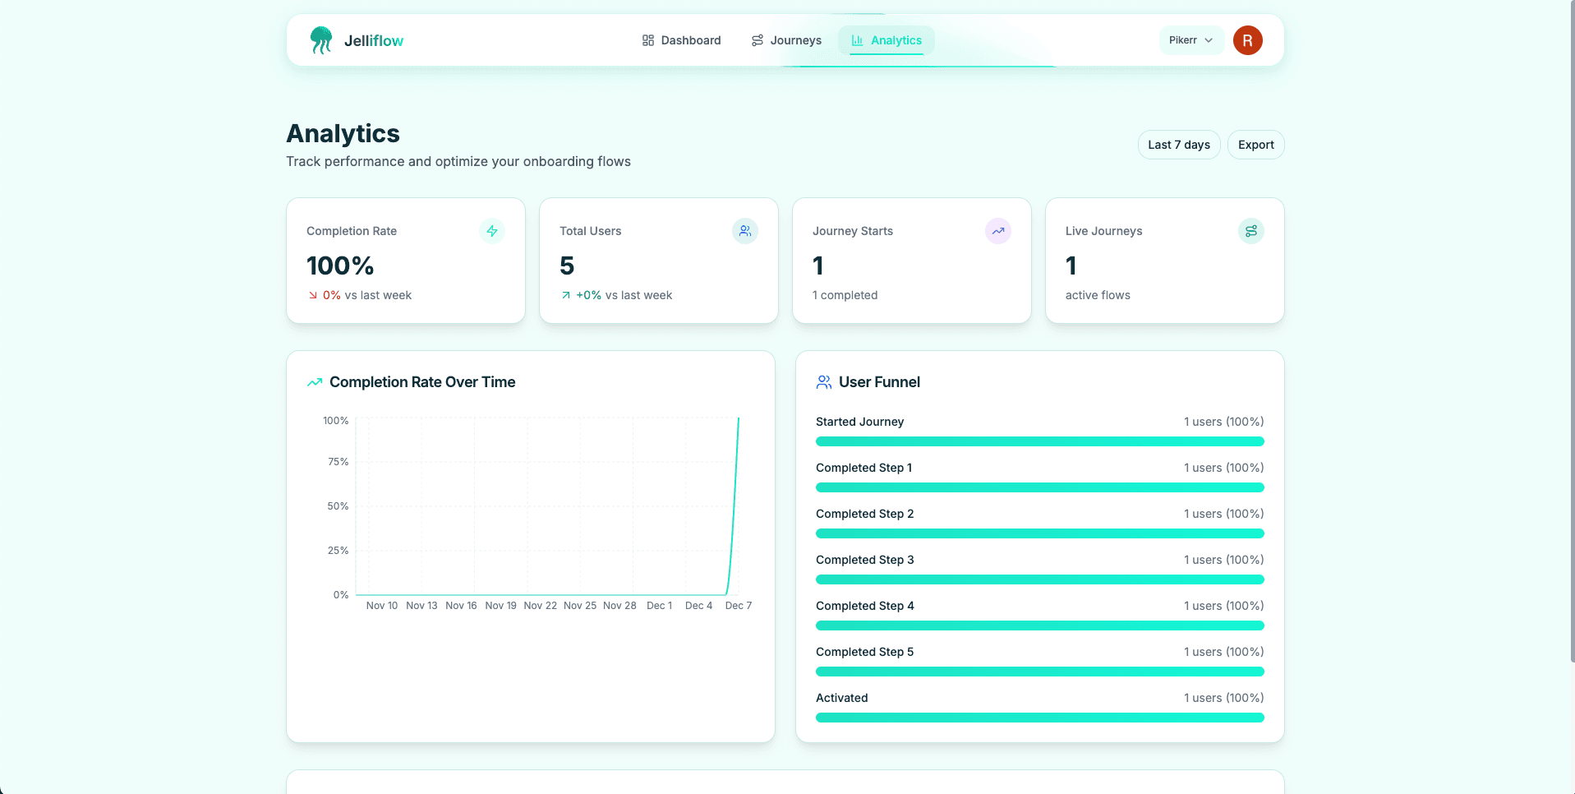Screen dimensions: 1575x794
Task: Expand the Pikerr chevron arrow
Action: coord(1208,39)
